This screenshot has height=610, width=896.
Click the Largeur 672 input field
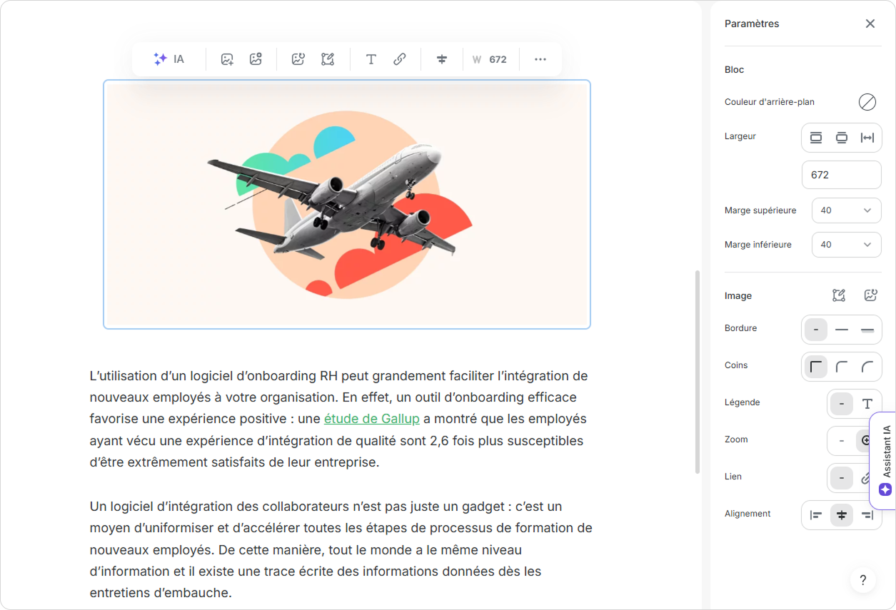coord(841,175)
